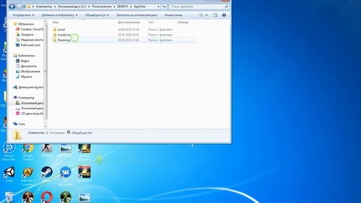Screen dimensions: 361x203
Task: Open the ZENRYX desktop shortcut
Action: point(47,151)
